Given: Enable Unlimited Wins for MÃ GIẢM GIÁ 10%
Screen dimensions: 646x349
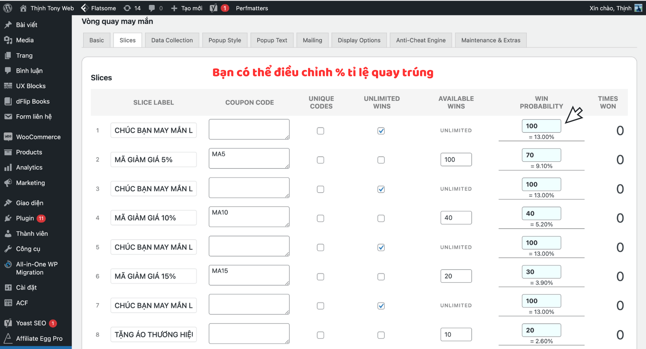Looking at the screenshot, I should point(381,218).
